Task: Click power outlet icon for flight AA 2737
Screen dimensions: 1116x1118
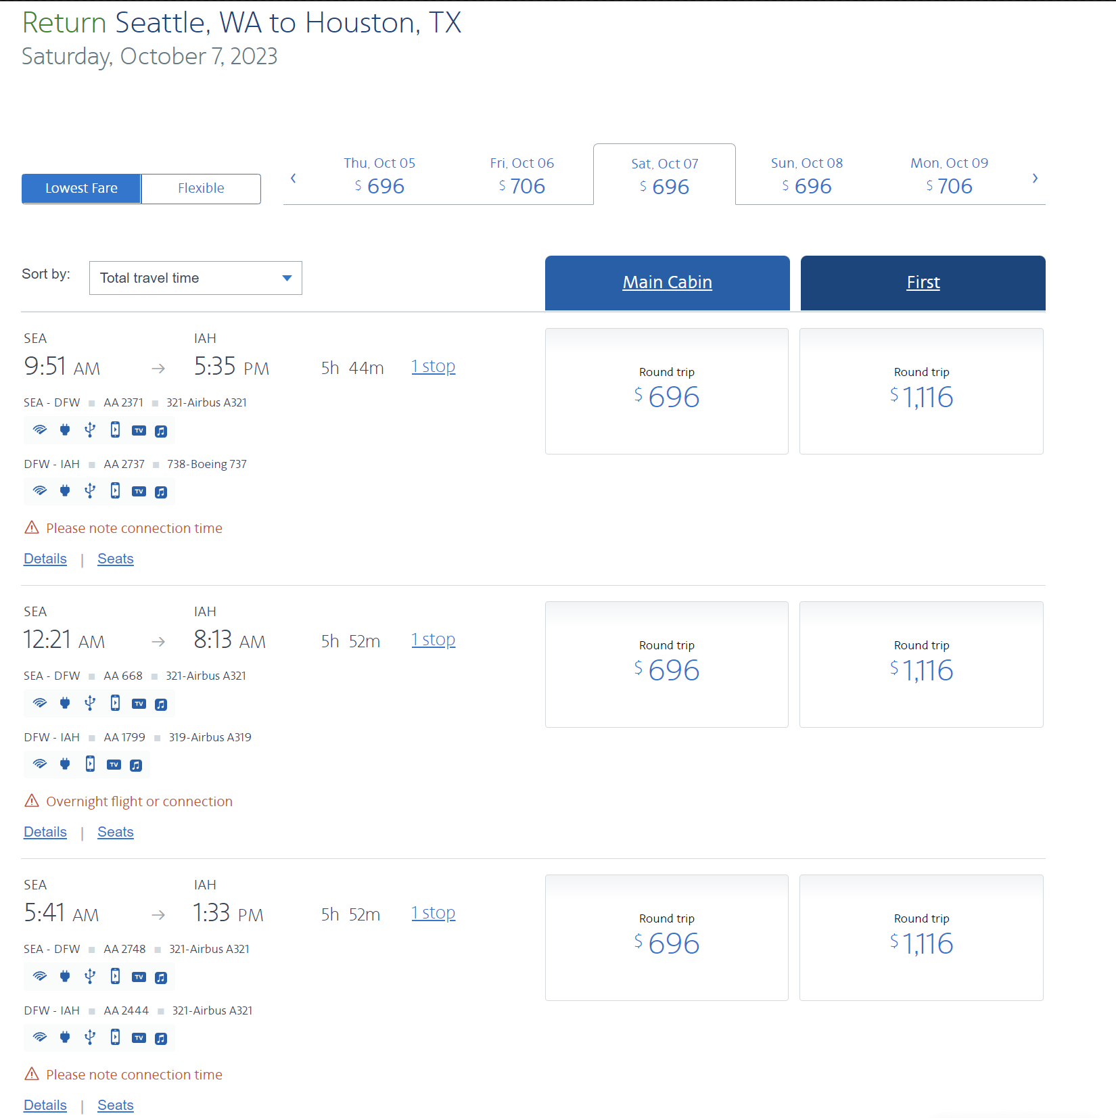Action: point(65,491)
